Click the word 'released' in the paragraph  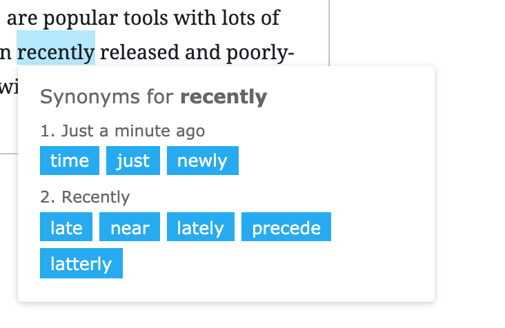(139, 52)
